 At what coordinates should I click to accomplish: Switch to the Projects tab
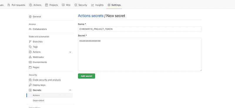click(52, 5)
